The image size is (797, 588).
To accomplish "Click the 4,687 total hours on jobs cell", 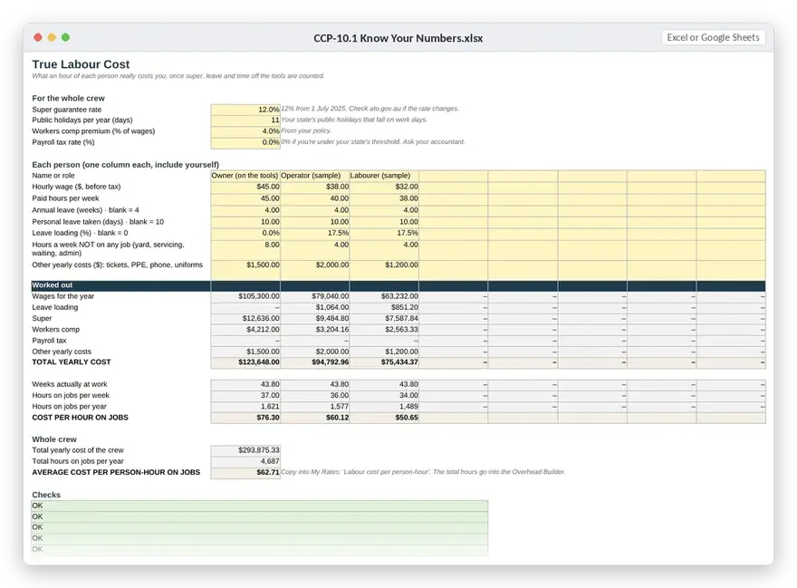I will point(245,461).
